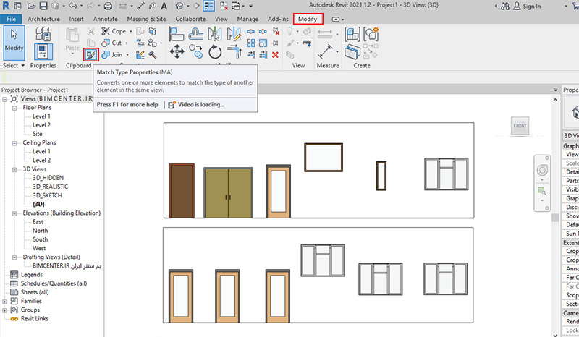Expand the Groups tree node
Image resolution: width=579 pixels, height=337 pixels.
pyautogui.click(x=4, y=310)
